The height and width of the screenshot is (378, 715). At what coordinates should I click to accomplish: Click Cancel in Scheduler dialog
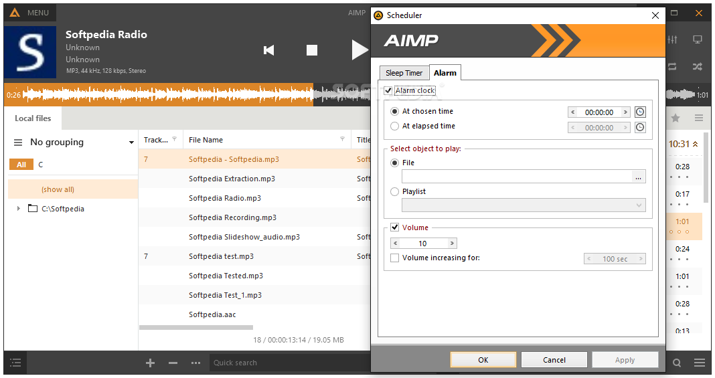pyautogui.click(x=554, y=360)
